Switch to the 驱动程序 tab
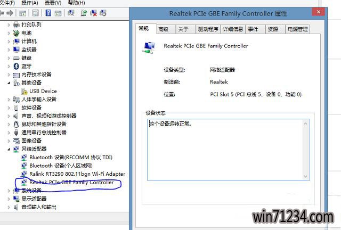 coord(208,29)
